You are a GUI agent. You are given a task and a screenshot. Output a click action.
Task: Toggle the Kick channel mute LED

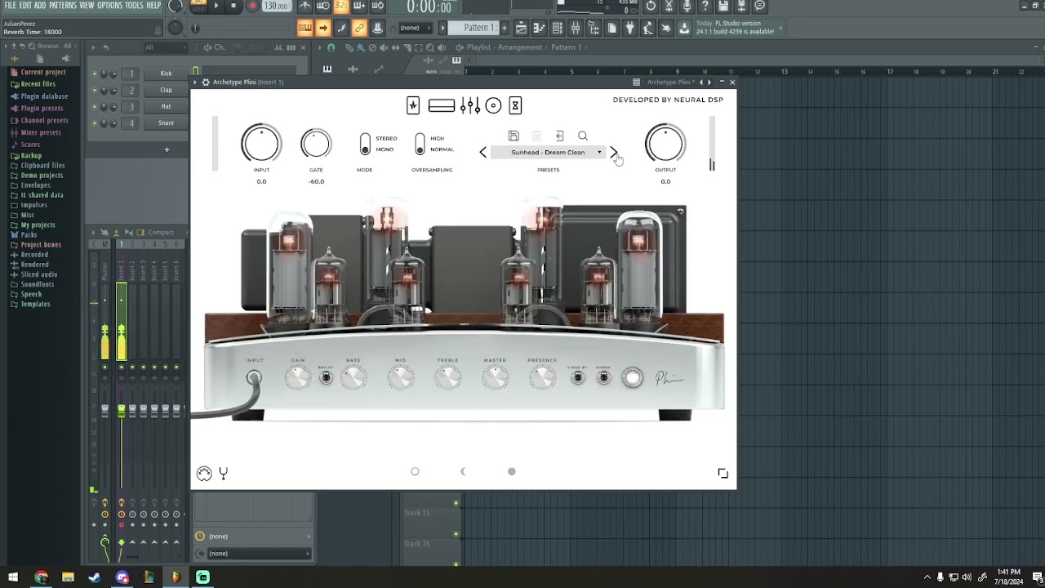pyautogui.click(x=94, y=73)
